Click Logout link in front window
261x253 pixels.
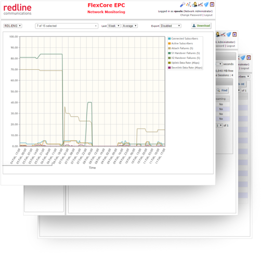(208, 15)
